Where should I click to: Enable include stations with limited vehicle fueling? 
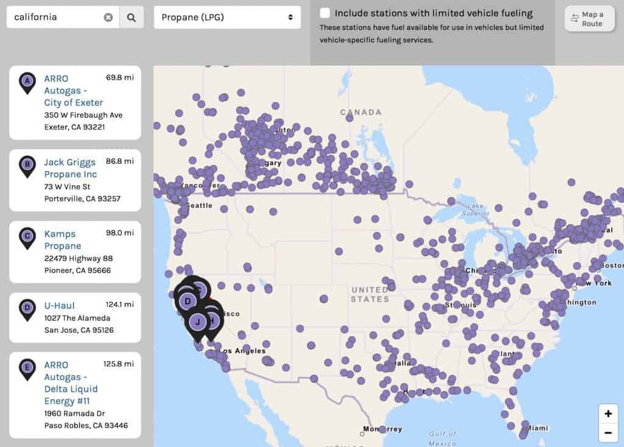tap(325, 12)
